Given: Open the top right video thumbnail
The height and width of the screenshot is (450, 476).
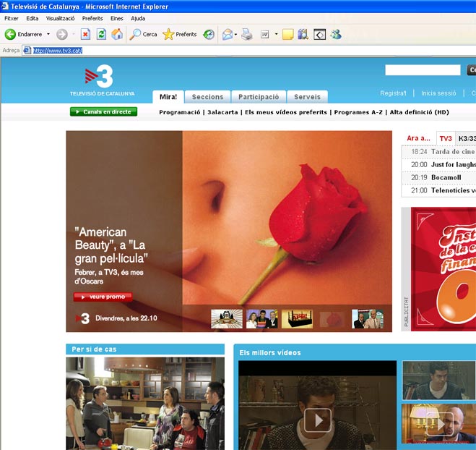Looking at the screenshot, I should [x=438, y=380].
